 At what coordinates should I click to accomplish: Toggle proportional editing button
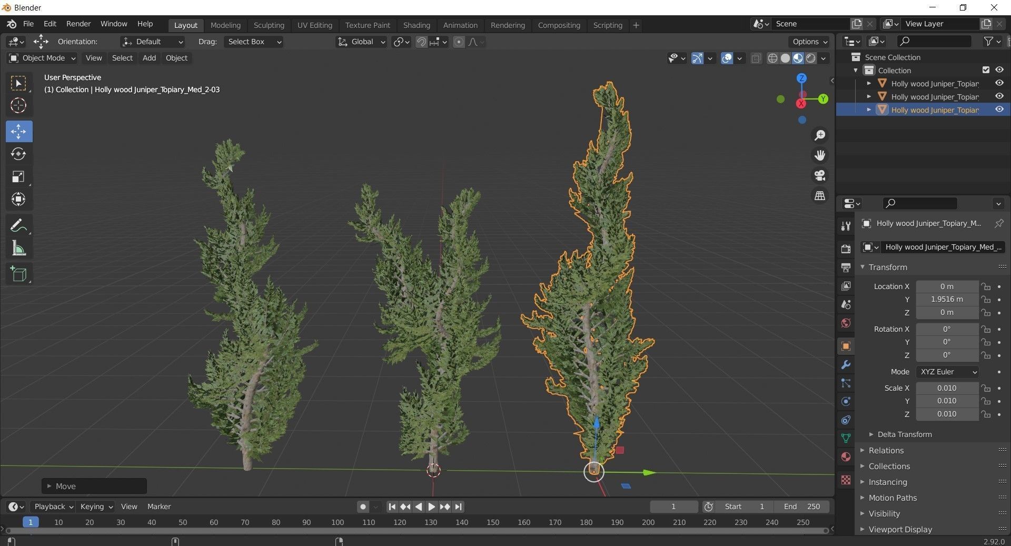pos(459,42)
